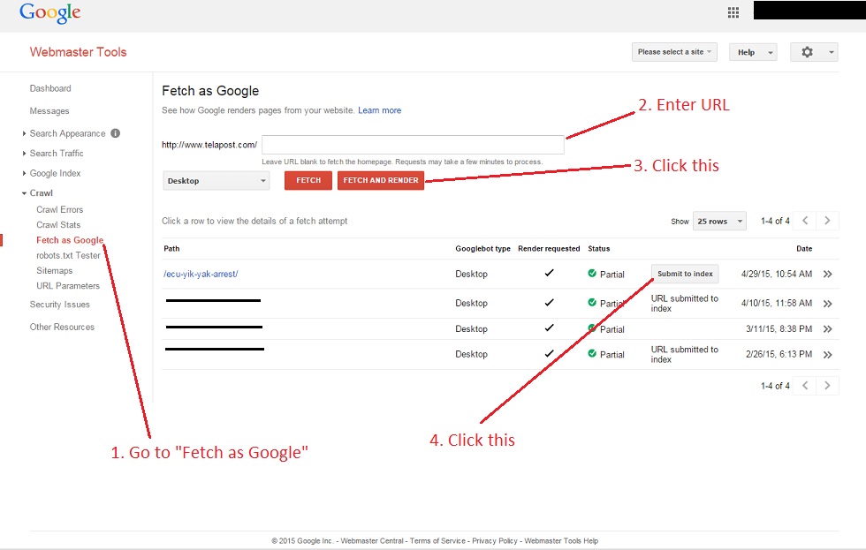This screenshot has width=866, height=550.
Task: Go to previous page in top pager
Action: pyautogui.click(x=805, y=221)
